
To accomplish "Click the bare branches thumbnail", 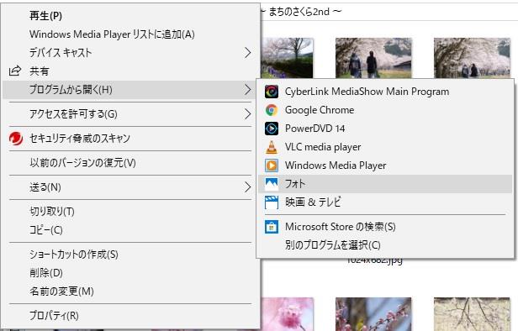I will [x=472, y=314].
